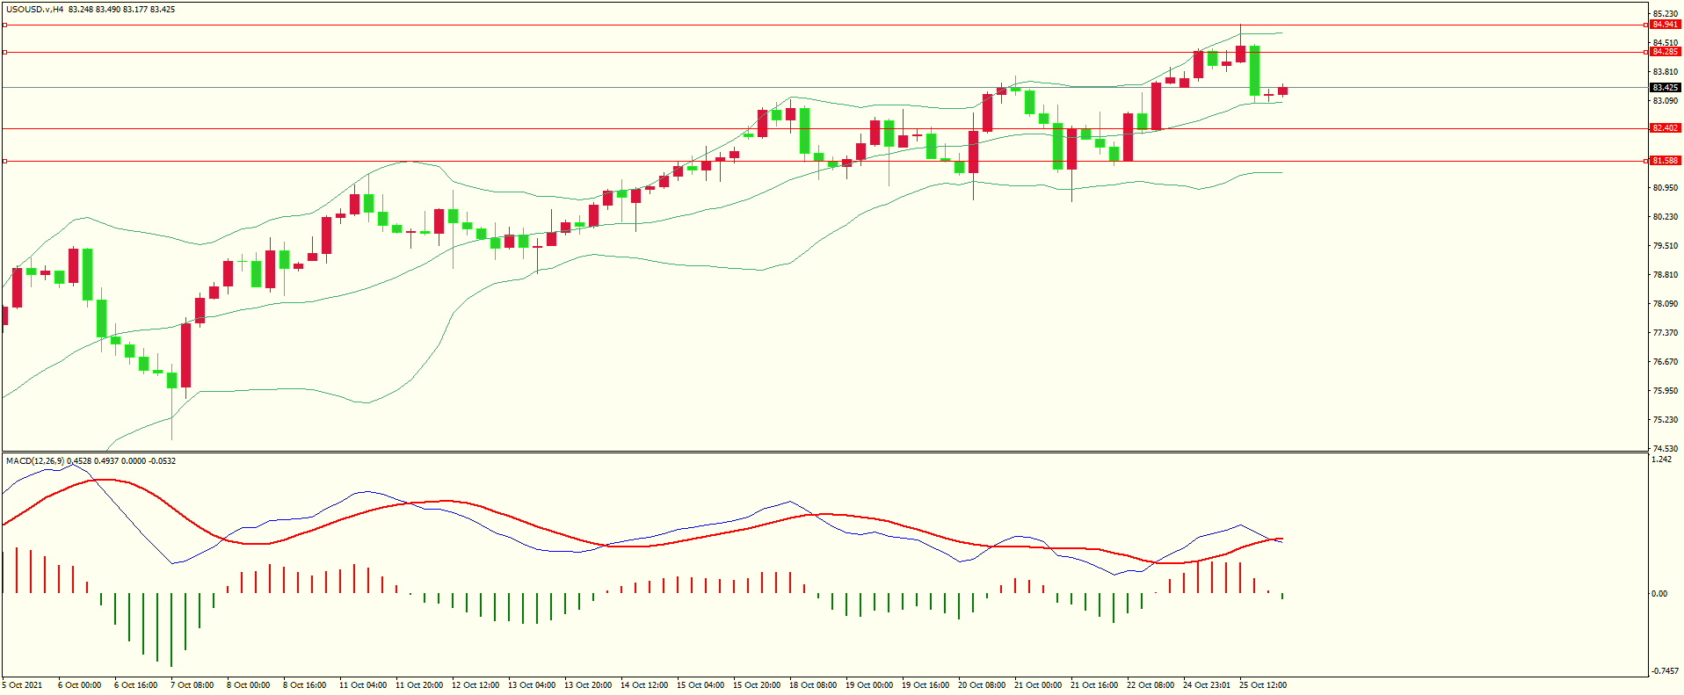The width and height of the screenshot is (1684, 695).
Task: Select right handle of 81.588 horizontal line
Action: [x=1645, y=161]
